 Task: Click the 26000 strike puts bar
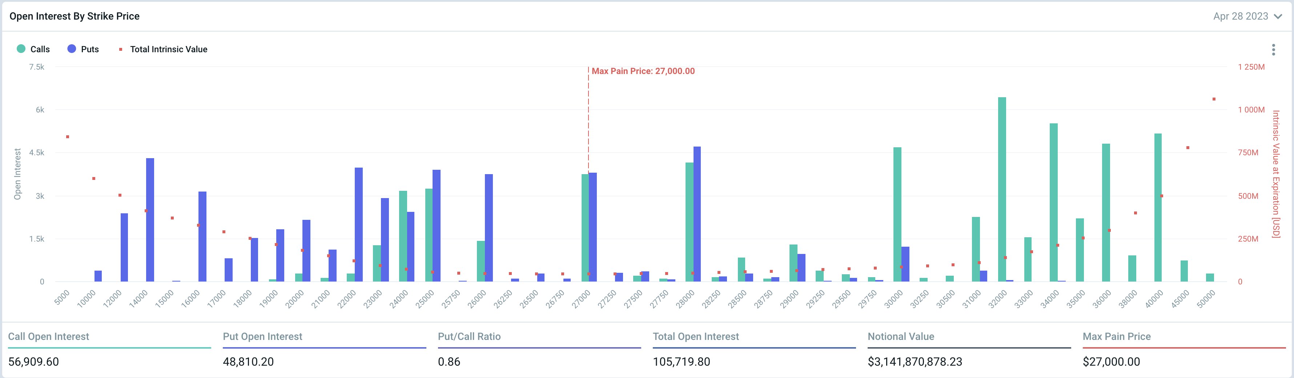[489, 228]
